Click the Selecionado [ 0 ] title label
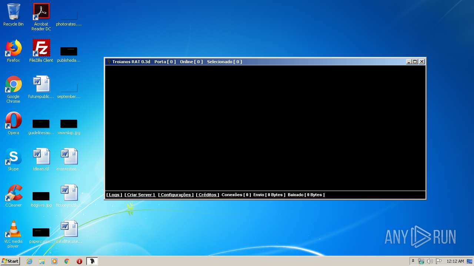The height and width of the screenshot is (266, 474). 224,62
